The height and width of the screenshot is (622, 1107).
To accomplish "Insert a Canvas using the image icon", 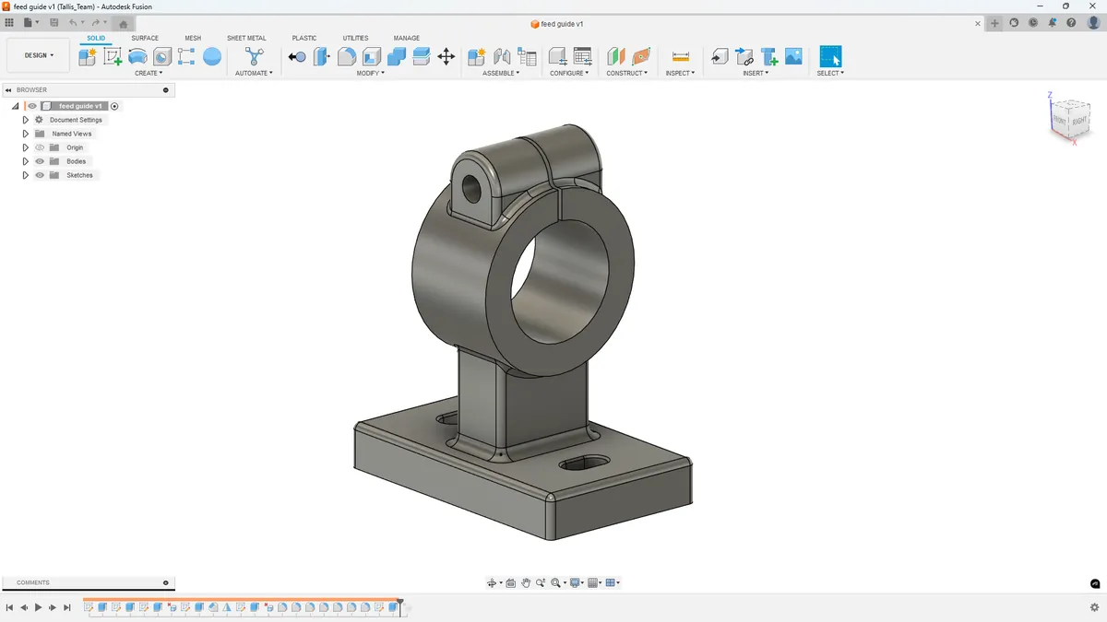I will (x=793, y=57).
